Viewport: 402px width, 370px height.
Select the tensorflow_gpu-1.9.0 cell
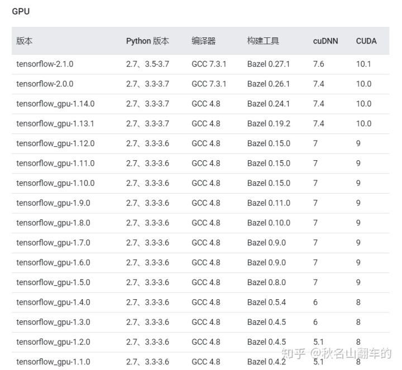coord(54,203)
